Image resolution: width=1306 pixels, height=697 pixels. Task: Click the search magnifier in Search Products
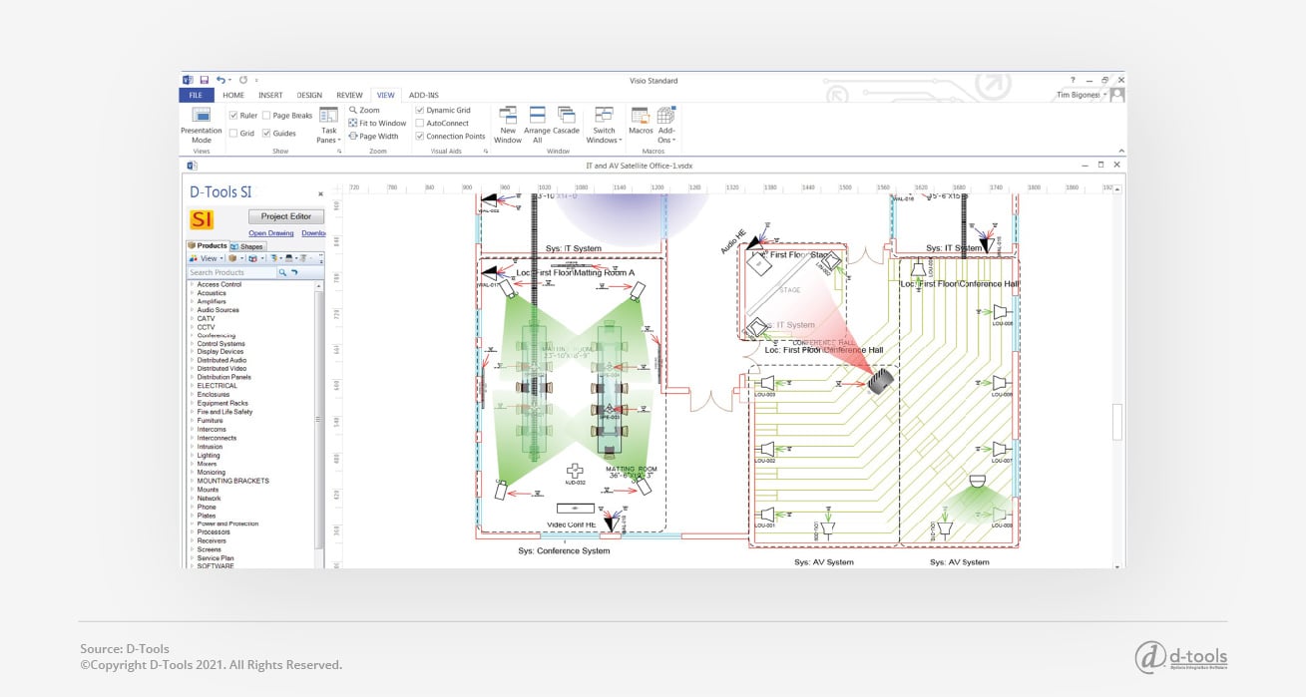[284, 271]
